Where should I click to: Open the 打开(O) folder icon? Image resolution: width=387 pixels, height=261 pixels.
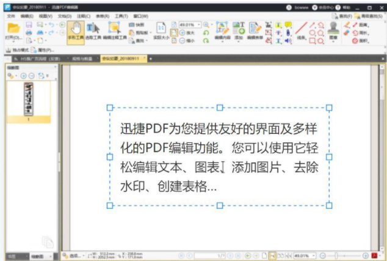click(13, 28)
